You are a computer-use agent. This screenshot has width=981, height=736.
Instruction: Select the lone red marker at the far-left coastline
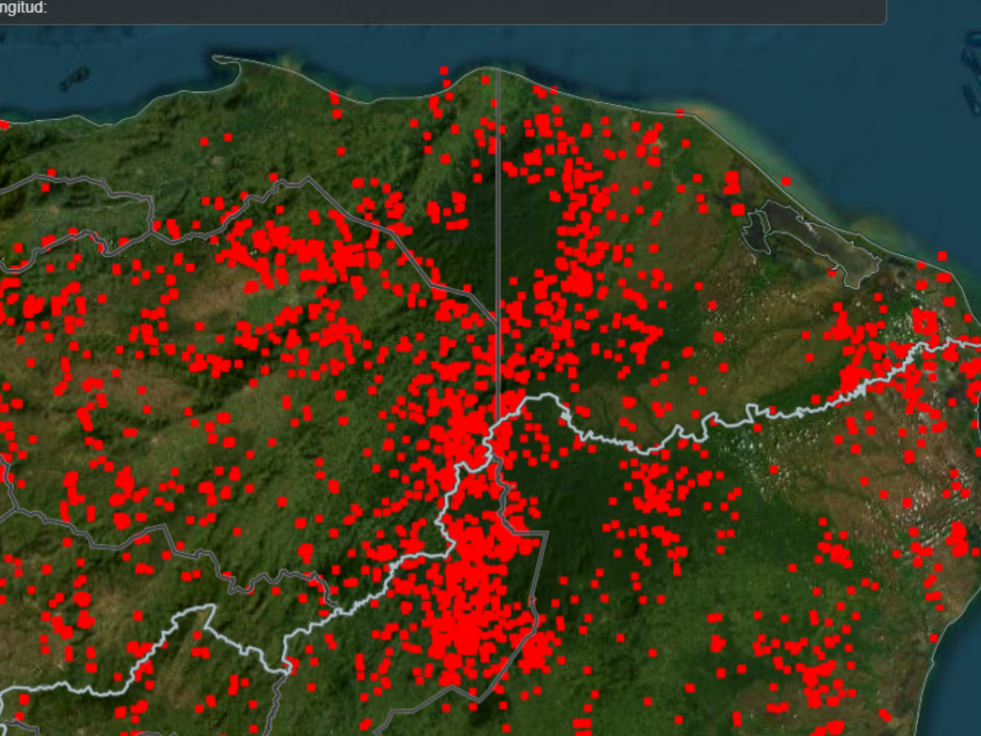[4, 125]
